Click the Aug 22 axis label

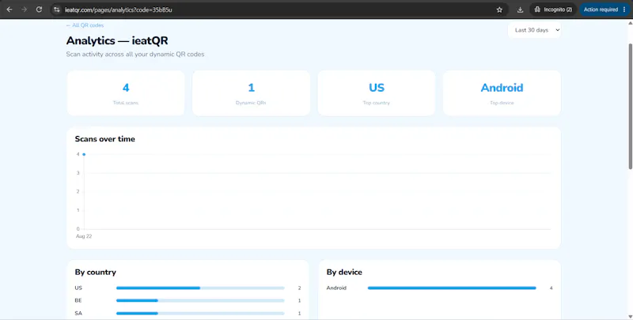point(84,236)
